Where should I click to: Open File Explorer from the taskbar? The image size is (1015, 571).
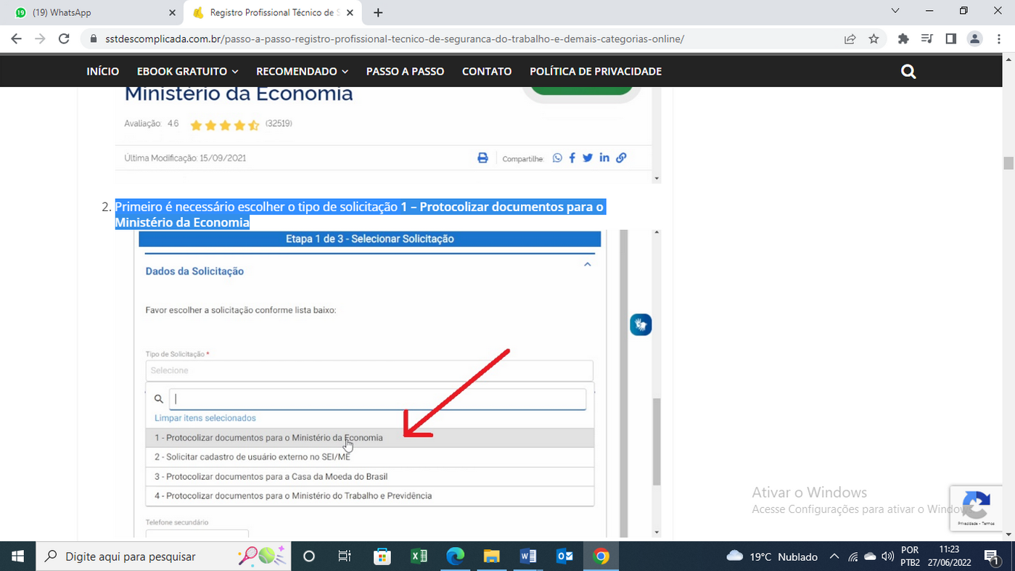point(491,556)
